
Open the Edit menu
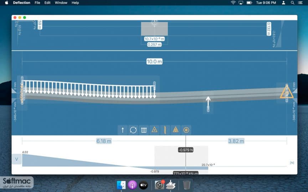point(47,3)
